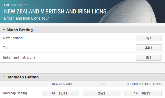Select New Zealand odds 1/7
Screen dimensions: 165x98
point(149,38)
